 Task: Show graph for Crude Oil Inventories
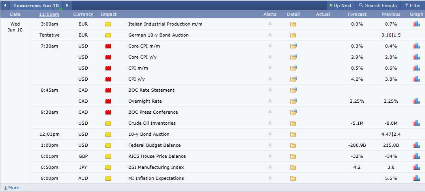tap(417, 123)
